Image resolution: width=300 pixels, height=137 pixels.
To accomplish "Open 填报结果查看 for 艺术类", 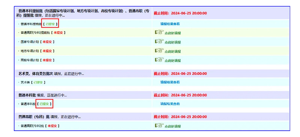I will pos(170,82).
